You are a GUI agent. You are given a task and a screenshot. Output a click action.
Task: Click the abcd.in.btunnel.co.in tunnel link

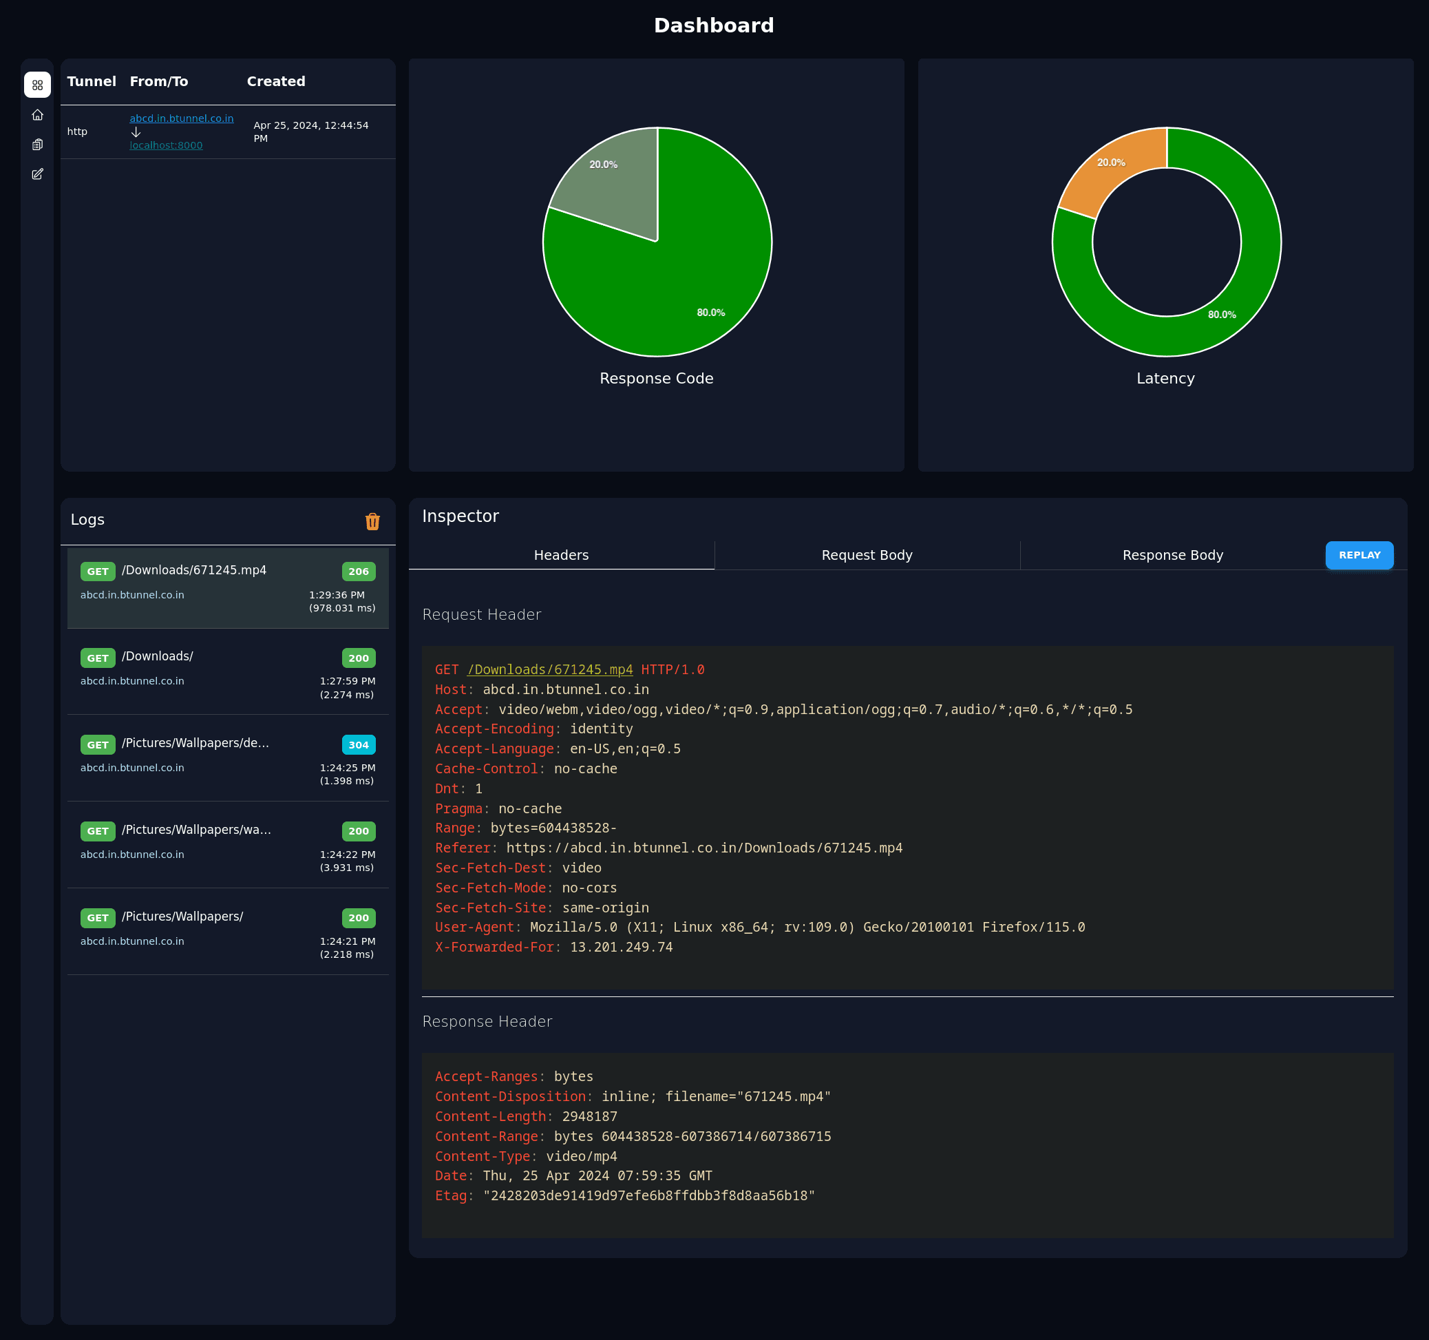tap(181, 117)
